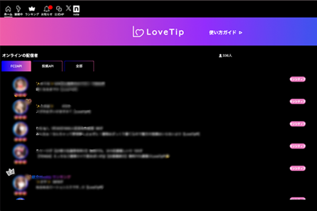Switch to the 全部 tab
Viewport: 317px width, 211px height.
click(79, 66)
